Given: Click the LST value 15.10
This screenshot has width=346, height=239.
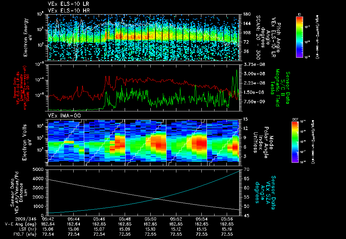Looking at the screenshot, I should 150,229.
